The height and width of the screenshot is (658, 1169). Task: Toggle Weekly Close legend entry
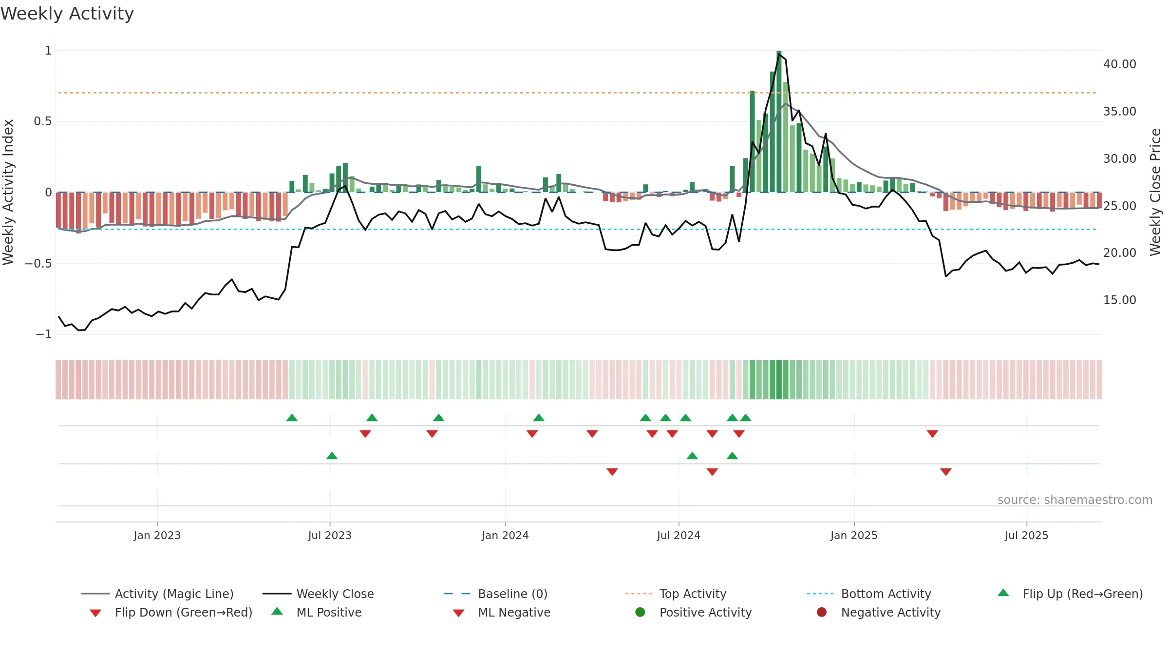coord(318,594)
